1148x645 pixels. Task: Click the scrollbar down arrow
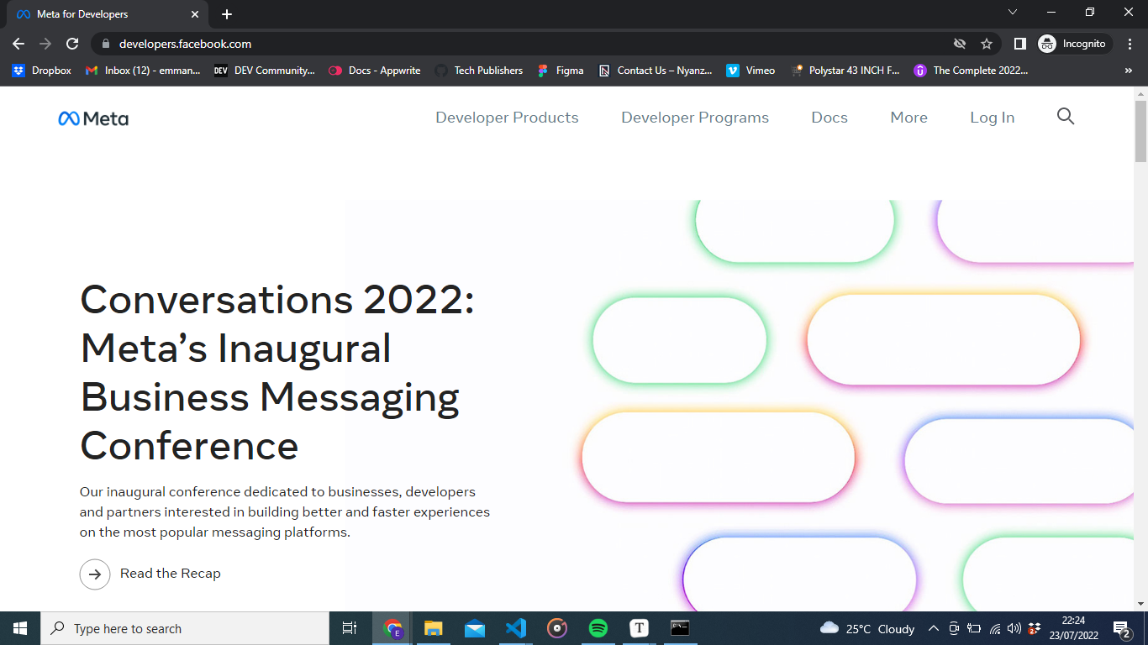pyautogui.click(x=1140, y=603)
